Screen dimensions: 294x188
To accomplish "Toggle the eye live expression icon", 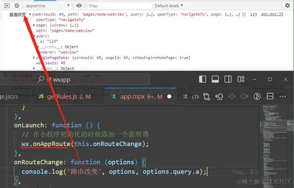I will point(79,6).
